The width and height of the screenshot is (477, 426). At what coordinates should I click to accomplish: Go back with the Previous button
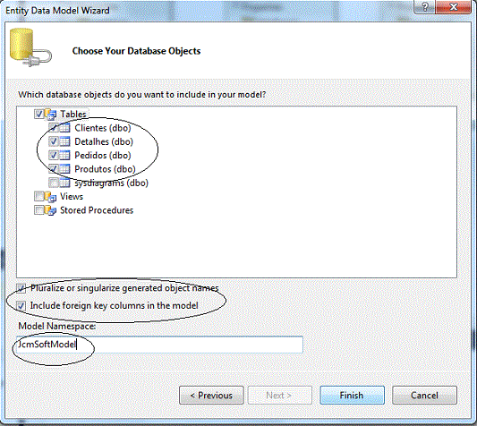(x=211, y=396)
